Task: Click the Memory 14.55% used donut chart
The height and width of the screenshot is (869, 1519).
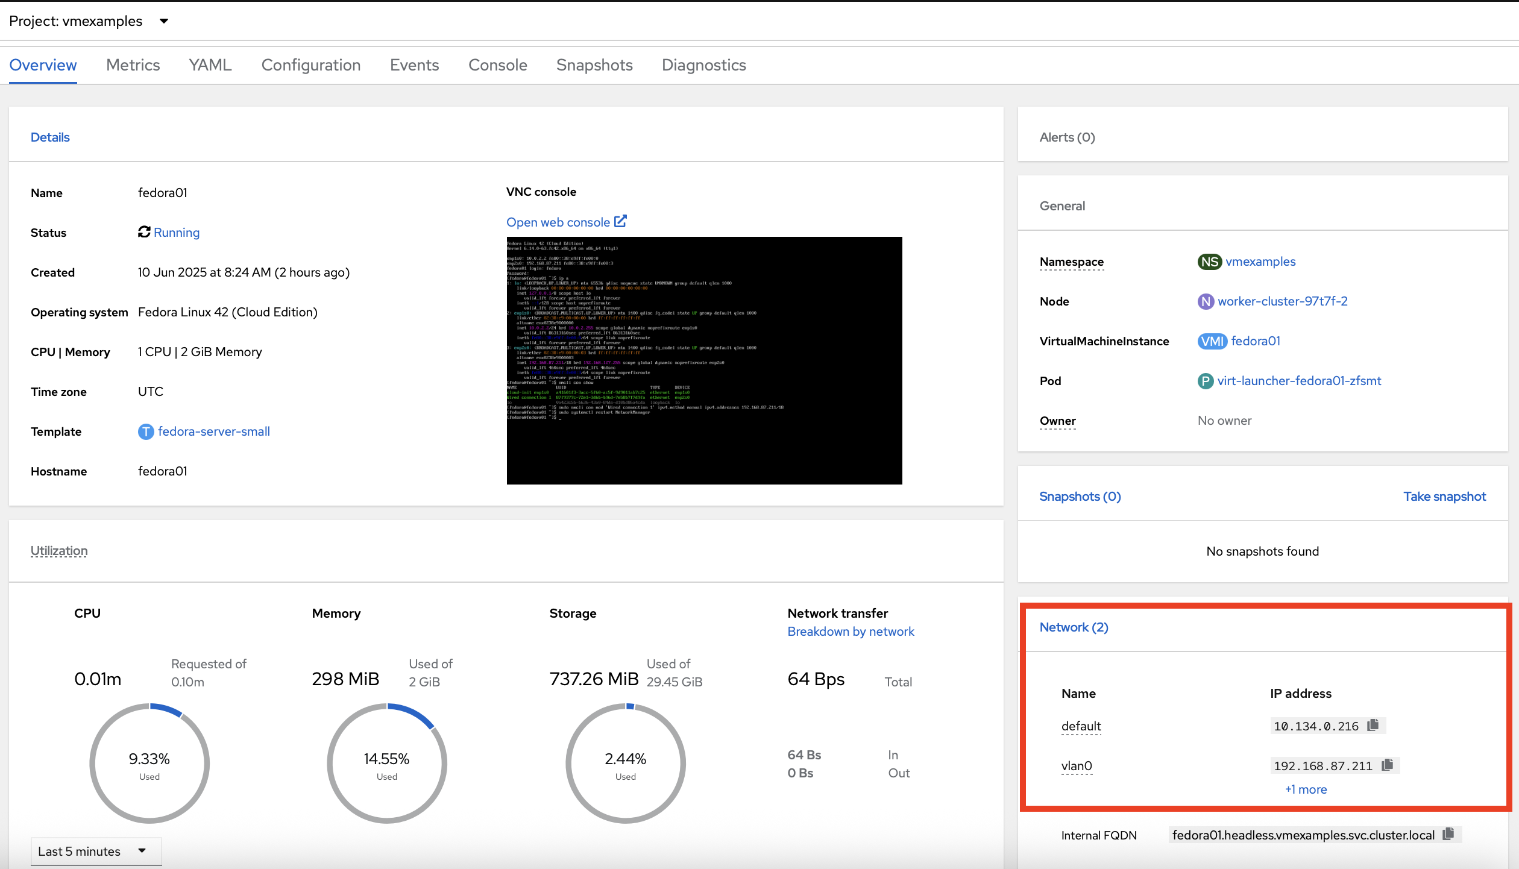Action: tap(387, 763)
